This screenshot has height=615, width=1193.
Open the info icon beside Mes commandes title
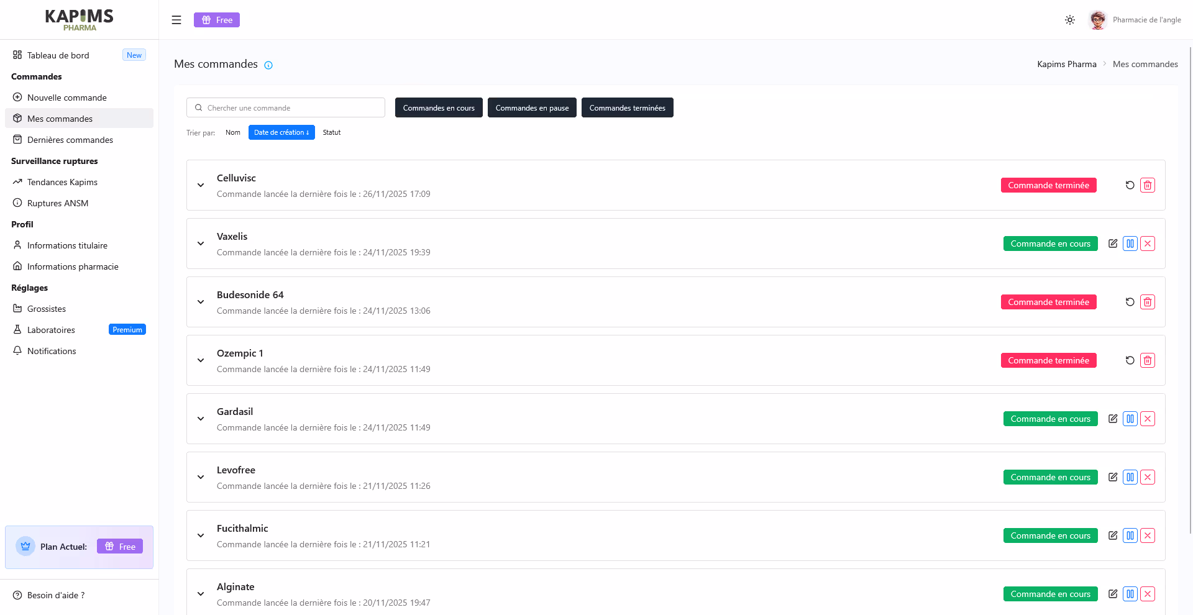pyautogui.click(x=268, y=65)
